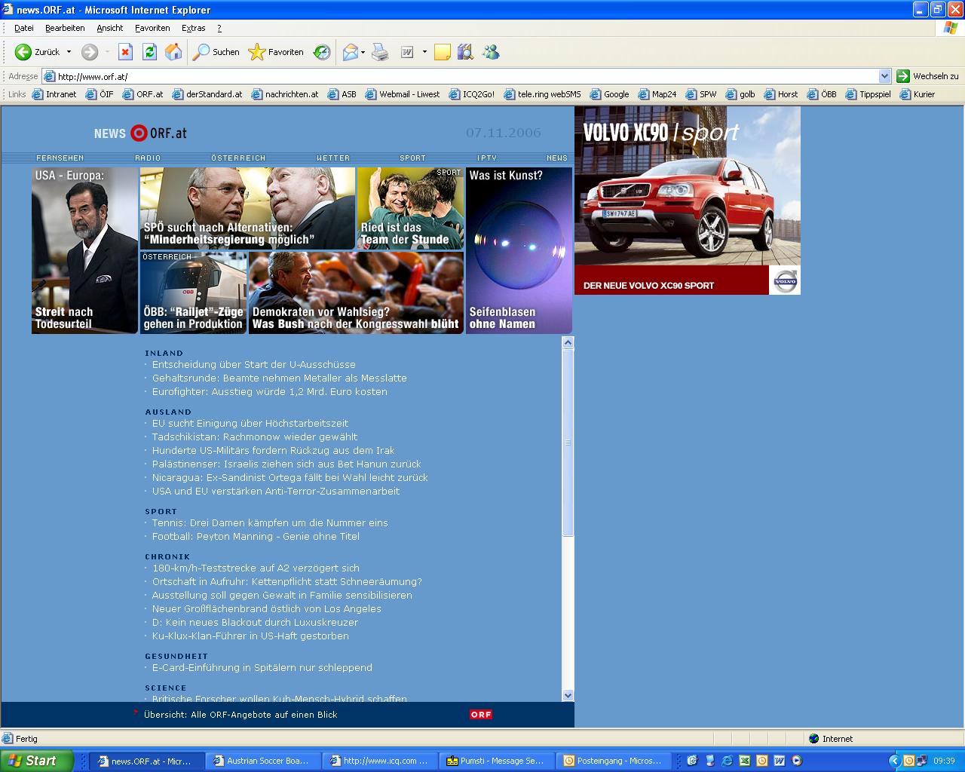The image size is (965, 772).
Task: Open the Tadschikistan: Rachmonow wieder gewählt headline
Action: (255, 437)
